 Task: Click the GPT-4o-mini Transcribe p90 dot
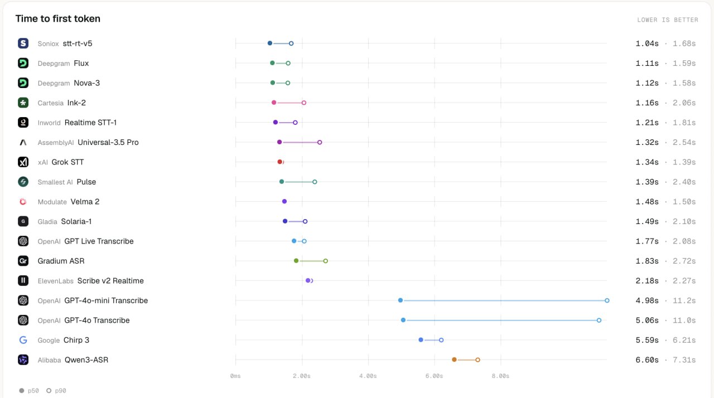[x=607, y=300]
